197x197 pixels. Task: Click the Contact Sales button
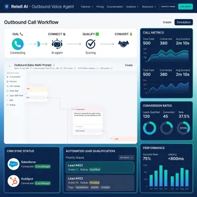168,7
